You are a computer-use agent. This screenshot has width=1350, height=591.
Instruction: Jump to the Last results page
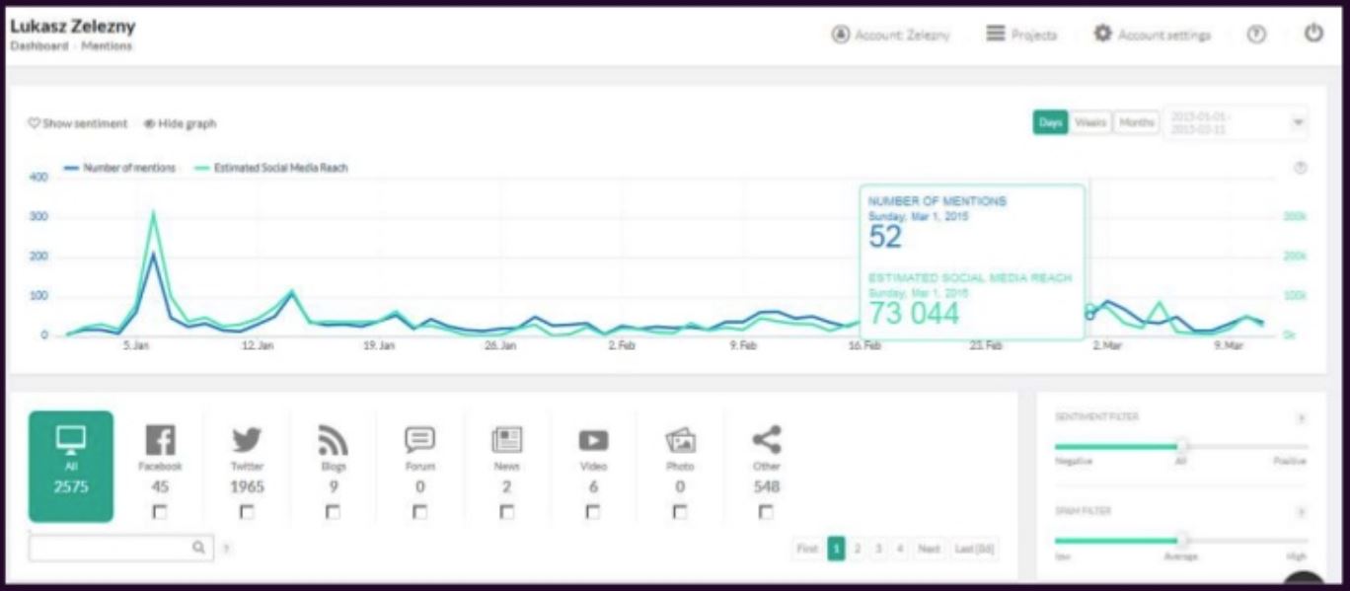point(973,549)
